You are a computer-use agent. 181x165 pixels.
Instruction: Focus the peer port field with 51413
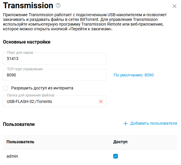[x=55, y=59]
